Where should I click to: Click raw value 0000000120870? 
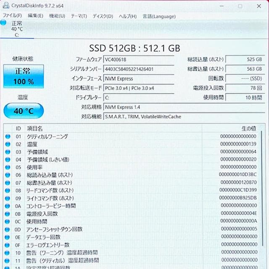tap(239, 182)
